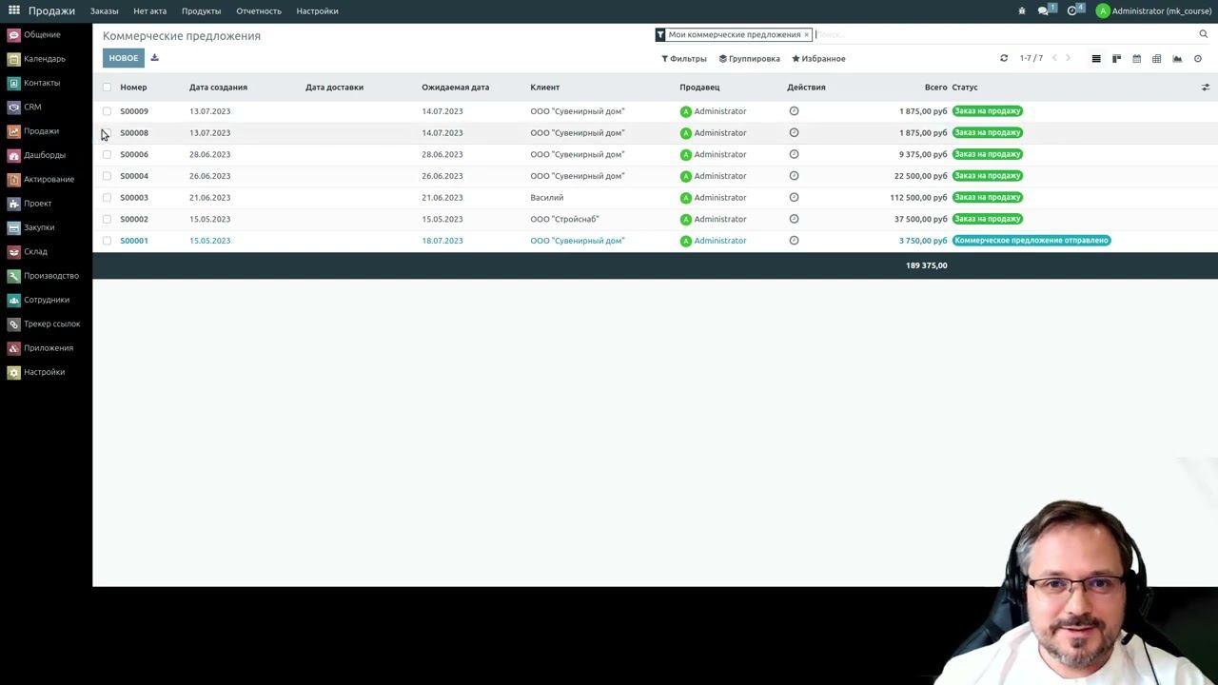Check the box for order S00009
Screen dimensions: 1218x685
coord(107,111)
